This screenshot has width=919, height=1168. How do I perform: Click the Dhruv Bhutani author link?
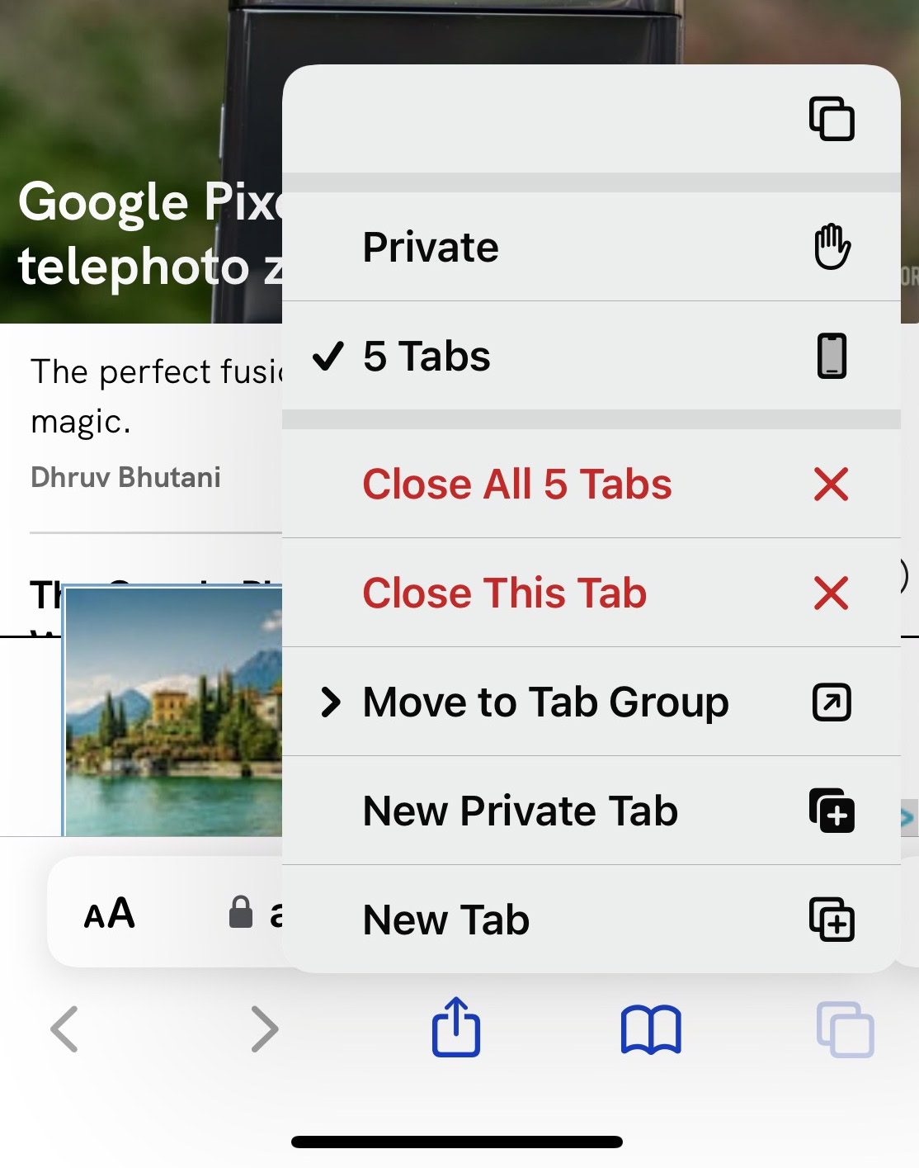coord(125,477)
